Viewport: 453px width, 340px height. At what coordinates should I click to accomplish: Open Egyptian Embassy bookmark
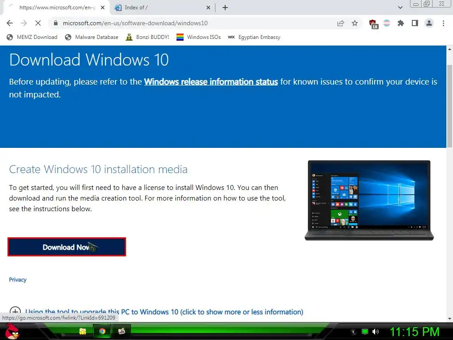click(254, 37)
